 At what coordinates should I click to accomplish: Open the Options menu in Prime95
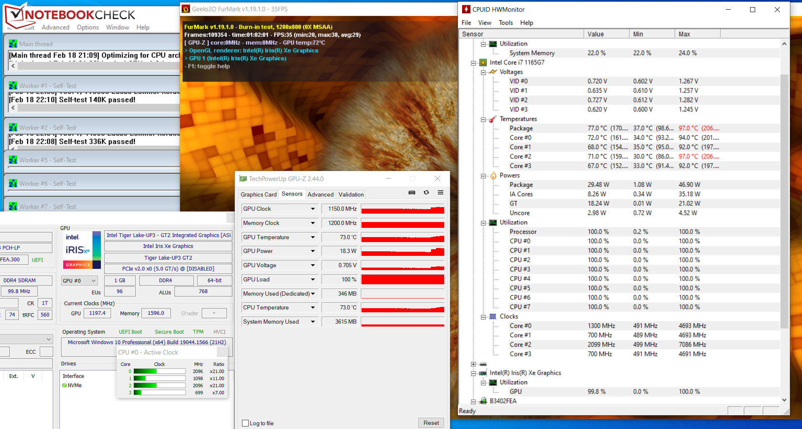pos(88,27)
